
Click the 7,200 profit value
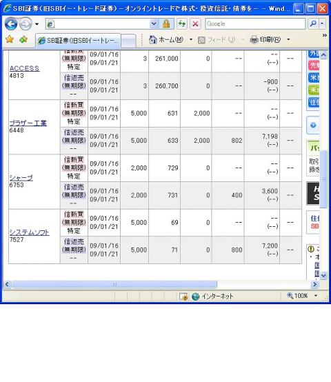[x=270, y=245]
